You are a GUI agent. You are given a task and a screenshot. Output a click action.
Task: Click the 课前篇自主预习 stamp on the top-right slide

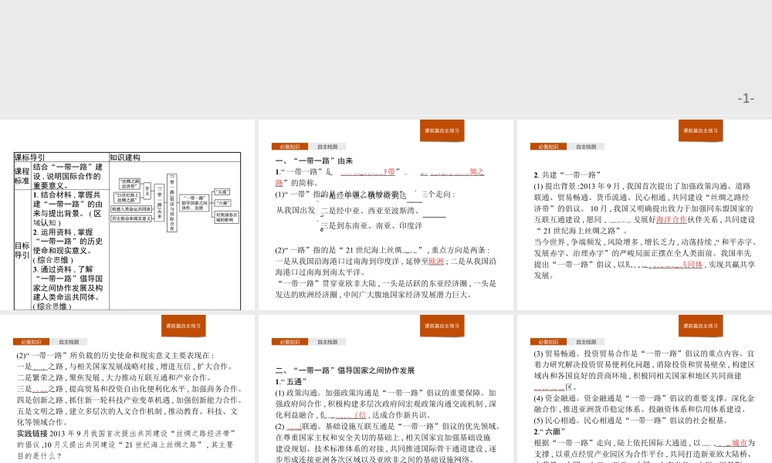pos(699,131)
